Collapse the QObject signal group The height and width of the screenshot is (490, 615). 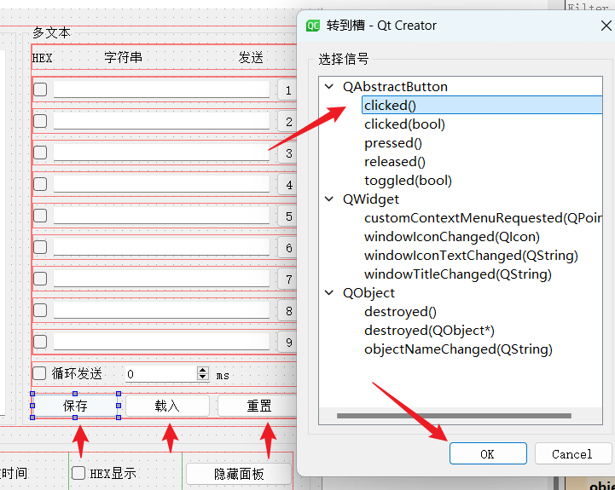coord(329,293)
